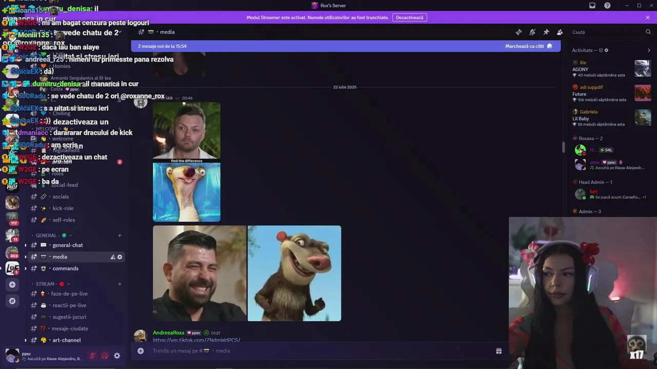Show pinned messages via pin icon
Image resolution: width=657 pixels, height=369 pixels.
click(x=546, y=32)
